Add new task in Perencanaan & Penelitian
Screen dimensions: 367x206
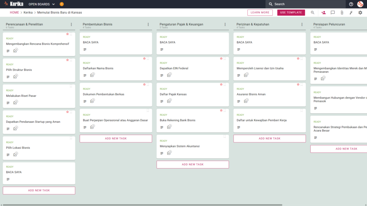pyautogui.click(x=39, y=190)
